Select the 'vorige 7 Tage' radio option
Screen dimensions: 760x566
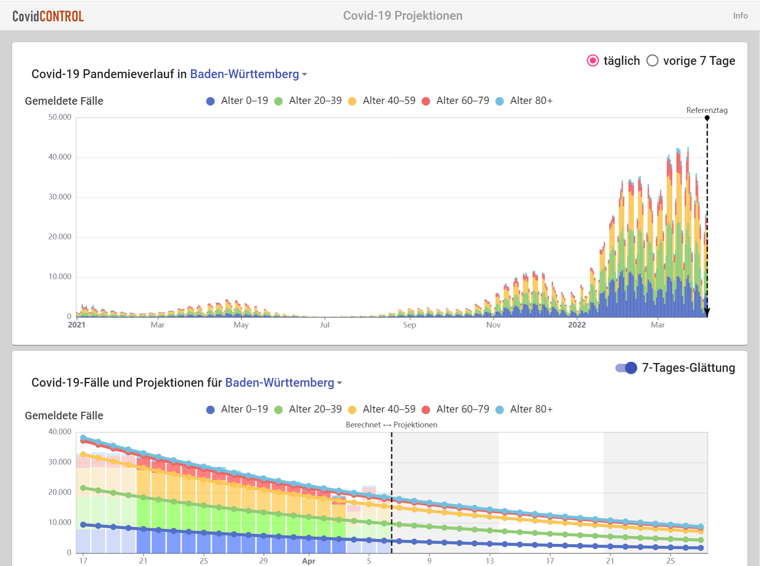coord(652,61)
